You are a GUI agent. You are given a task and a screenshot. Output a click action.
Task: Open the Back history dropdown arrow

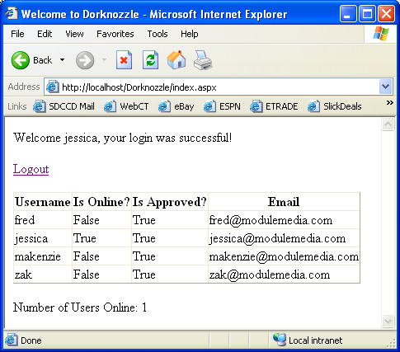[x=63, y=60]
